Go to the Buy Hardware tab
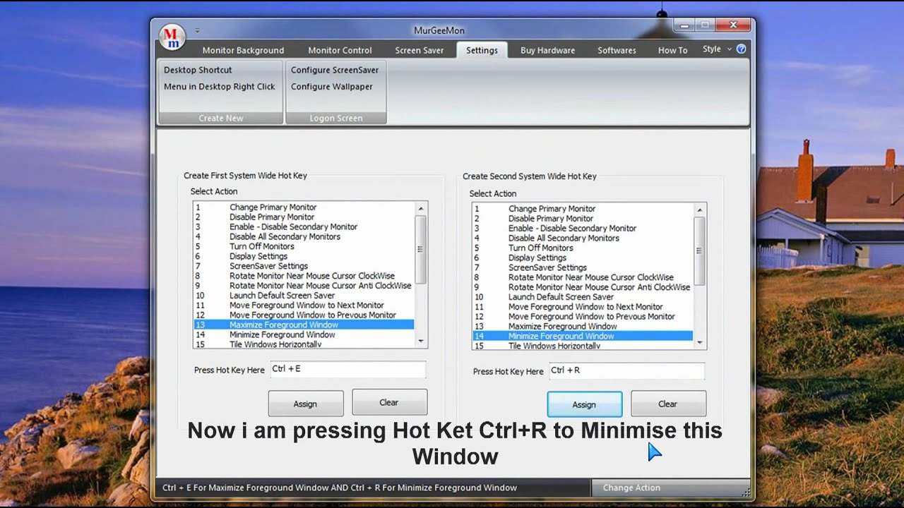The height and width of the screenshot is (508, 904). (547, 50)
